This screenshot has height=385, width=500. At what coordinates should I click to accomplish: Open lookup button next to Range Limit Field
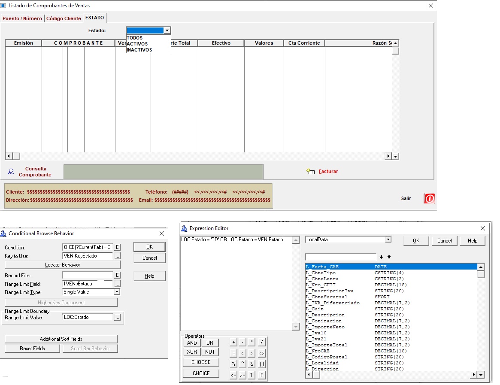point(117,284)
